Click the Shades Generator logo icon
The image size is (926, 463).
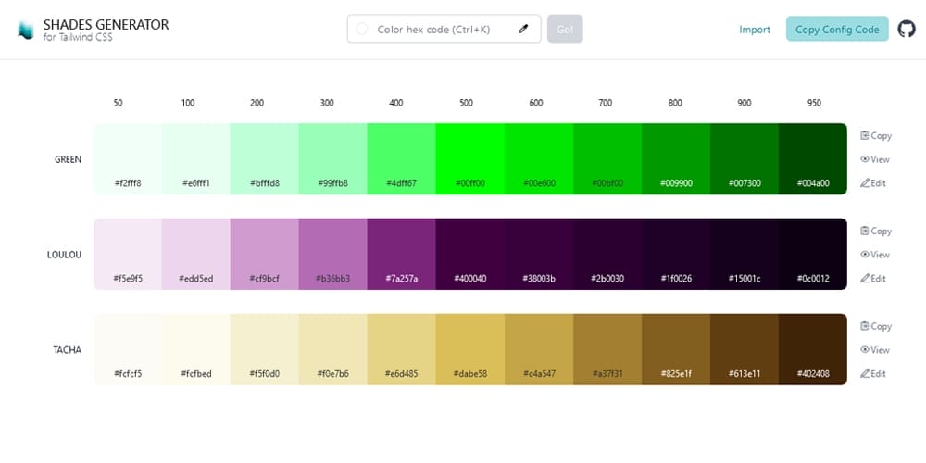[x=25, y=31]
